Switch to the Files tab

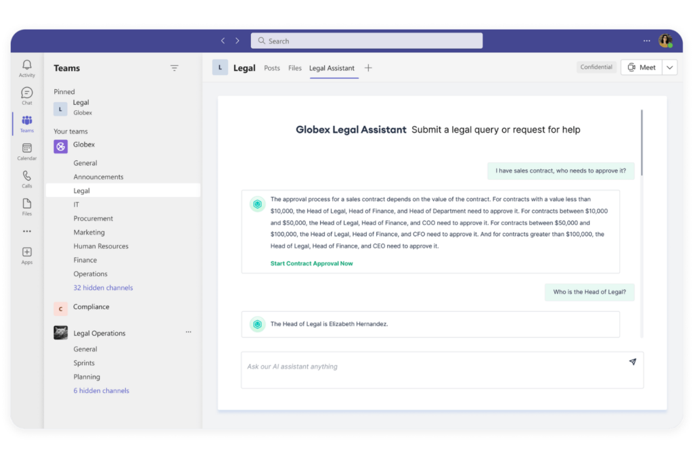pos(295,68)
